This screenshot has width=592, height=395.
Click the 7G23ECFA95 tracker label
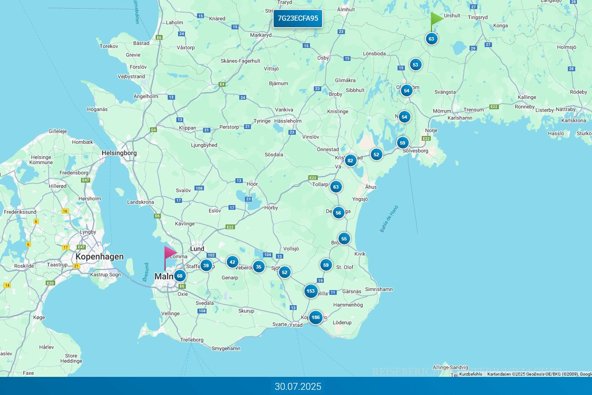[x=298, y=18]
